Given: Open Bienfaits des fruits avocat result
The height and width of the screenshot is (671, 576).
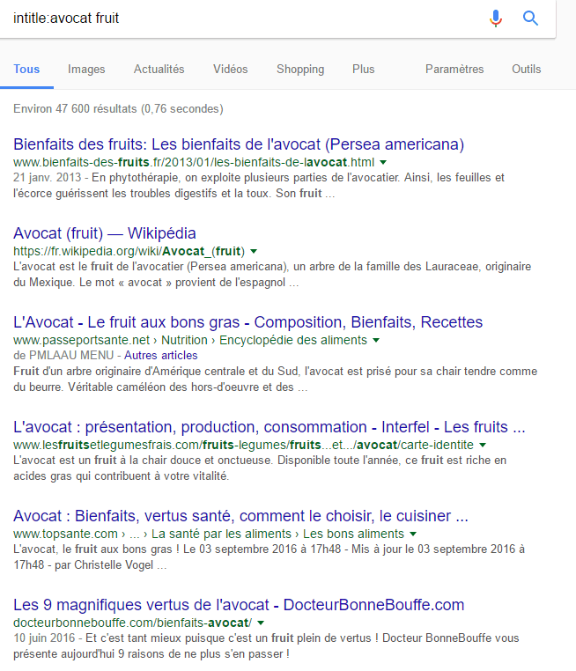Looking at the screenshot, I should pos(239,144).
